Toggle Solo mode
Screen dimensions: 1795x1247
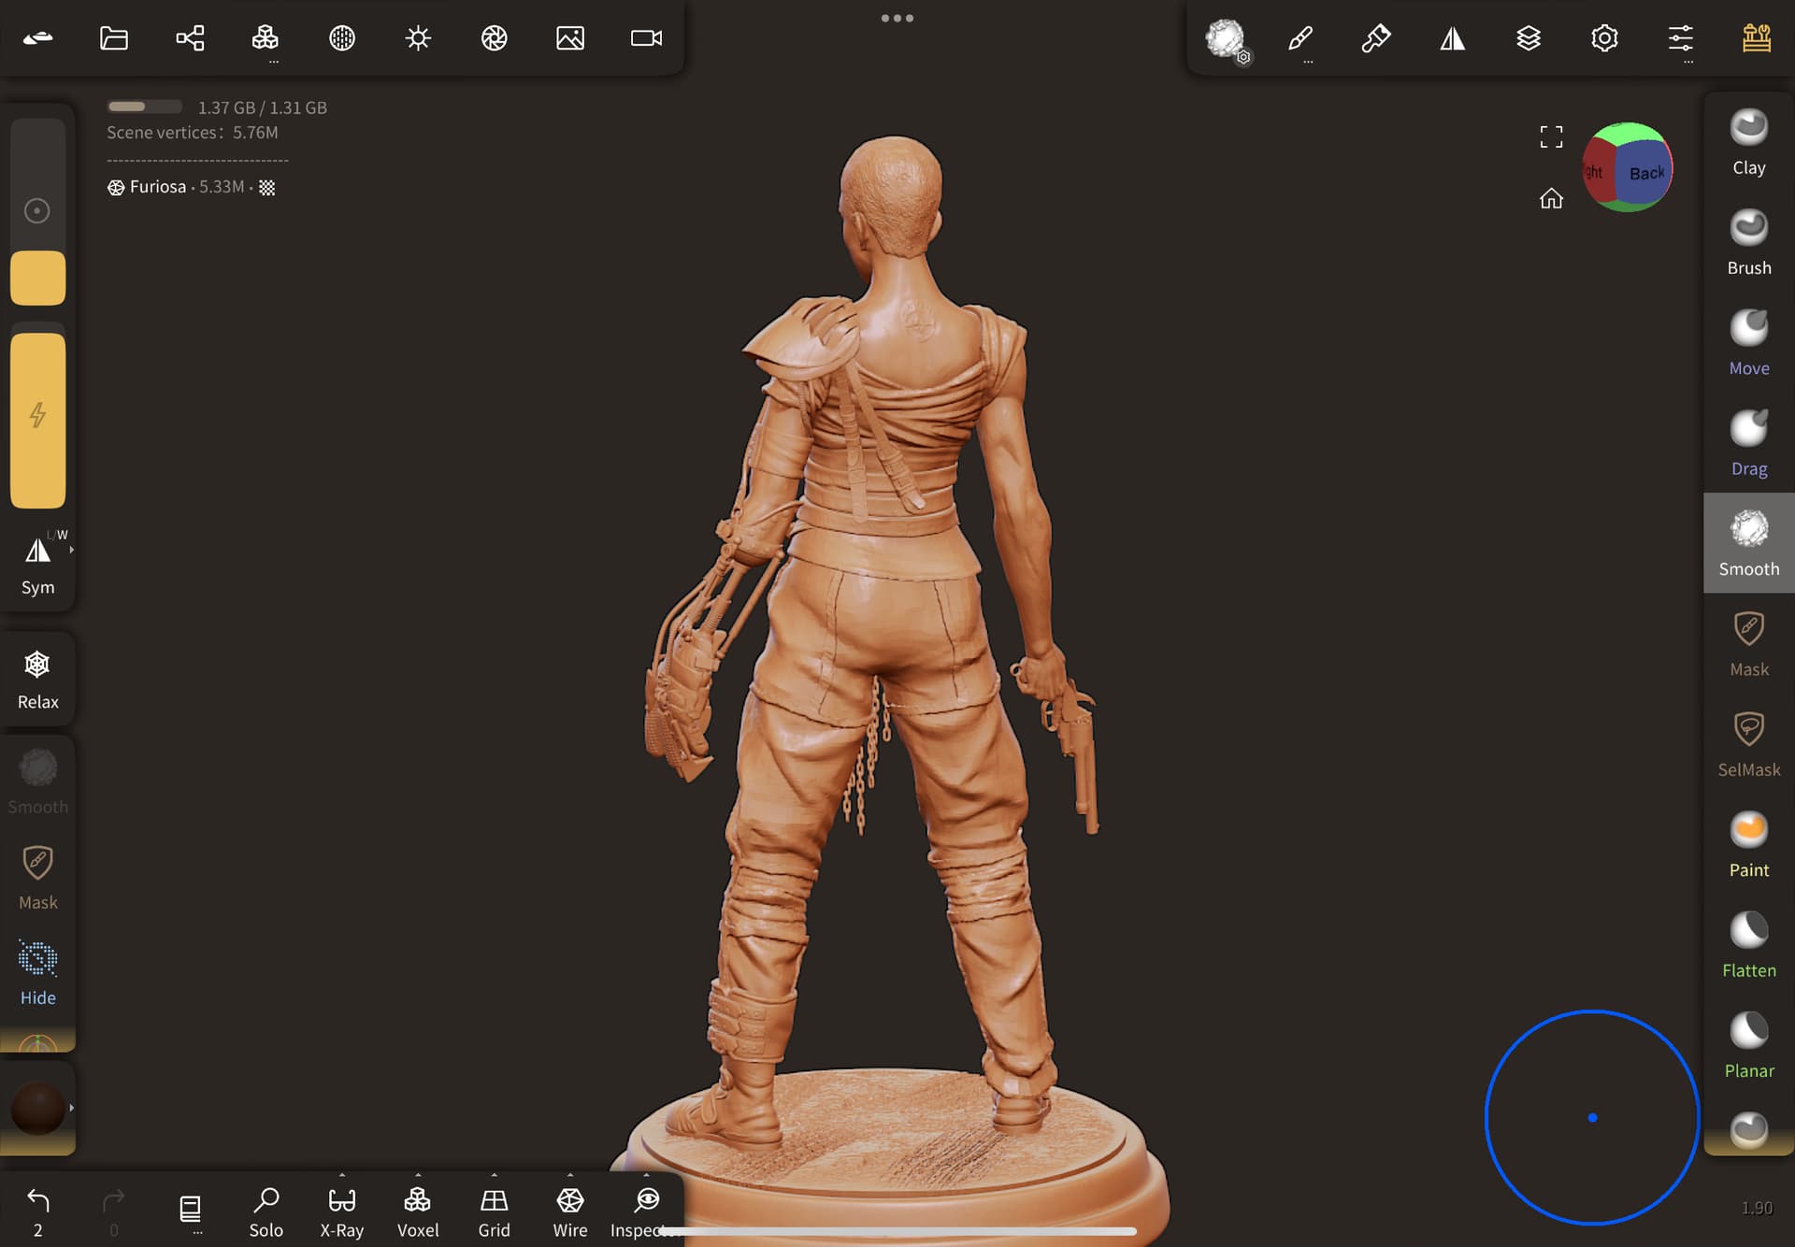(266, 1213)
